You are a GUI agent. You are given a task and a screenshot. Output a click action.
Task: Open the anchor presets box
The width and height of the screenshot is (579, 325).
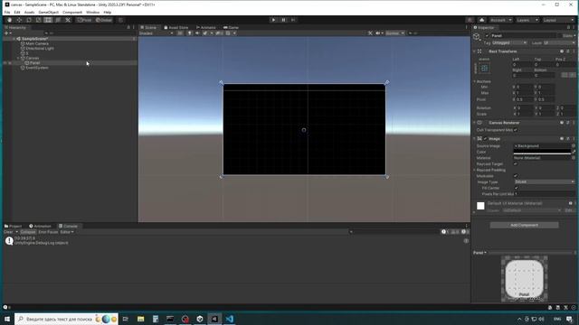pyautogui.click(x=485, y=69)
